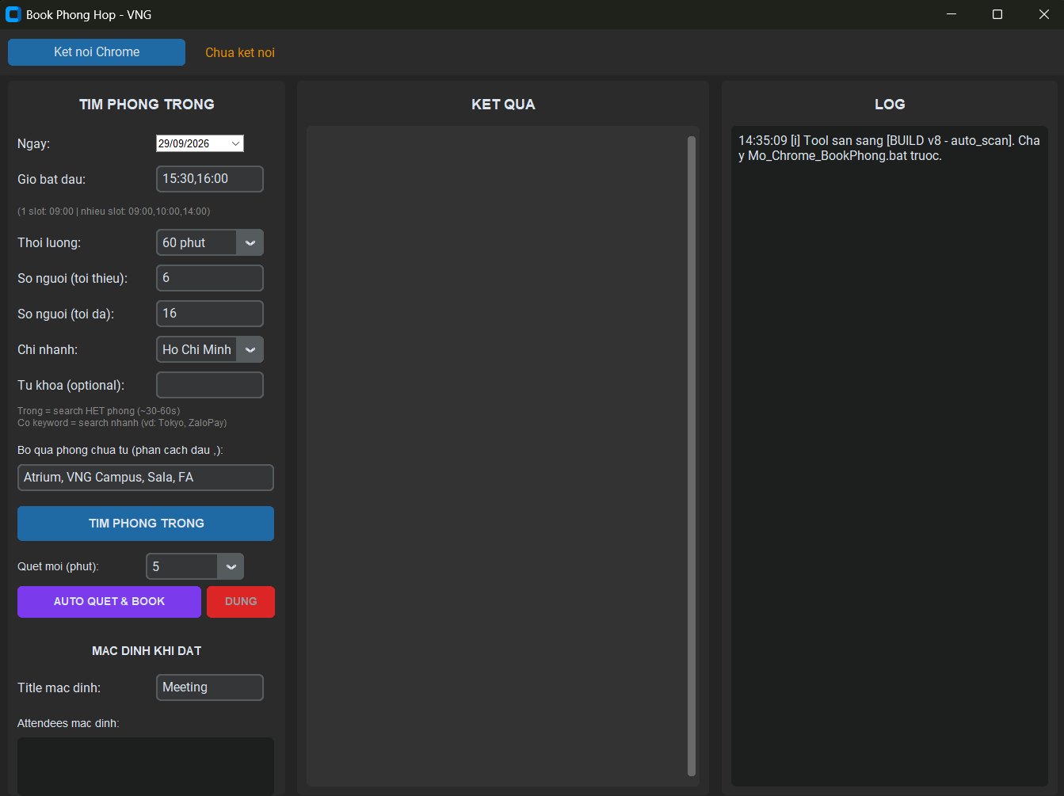
Task: Click the Ket noi Chrome button
Action: 97,52
